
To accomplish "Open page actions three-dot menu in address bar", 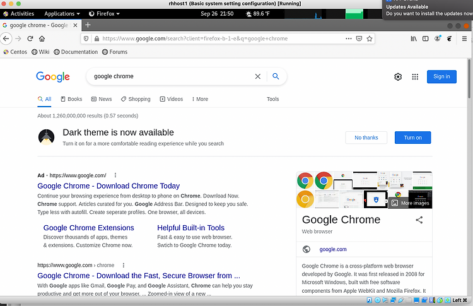I will click(x=348, y=38).
